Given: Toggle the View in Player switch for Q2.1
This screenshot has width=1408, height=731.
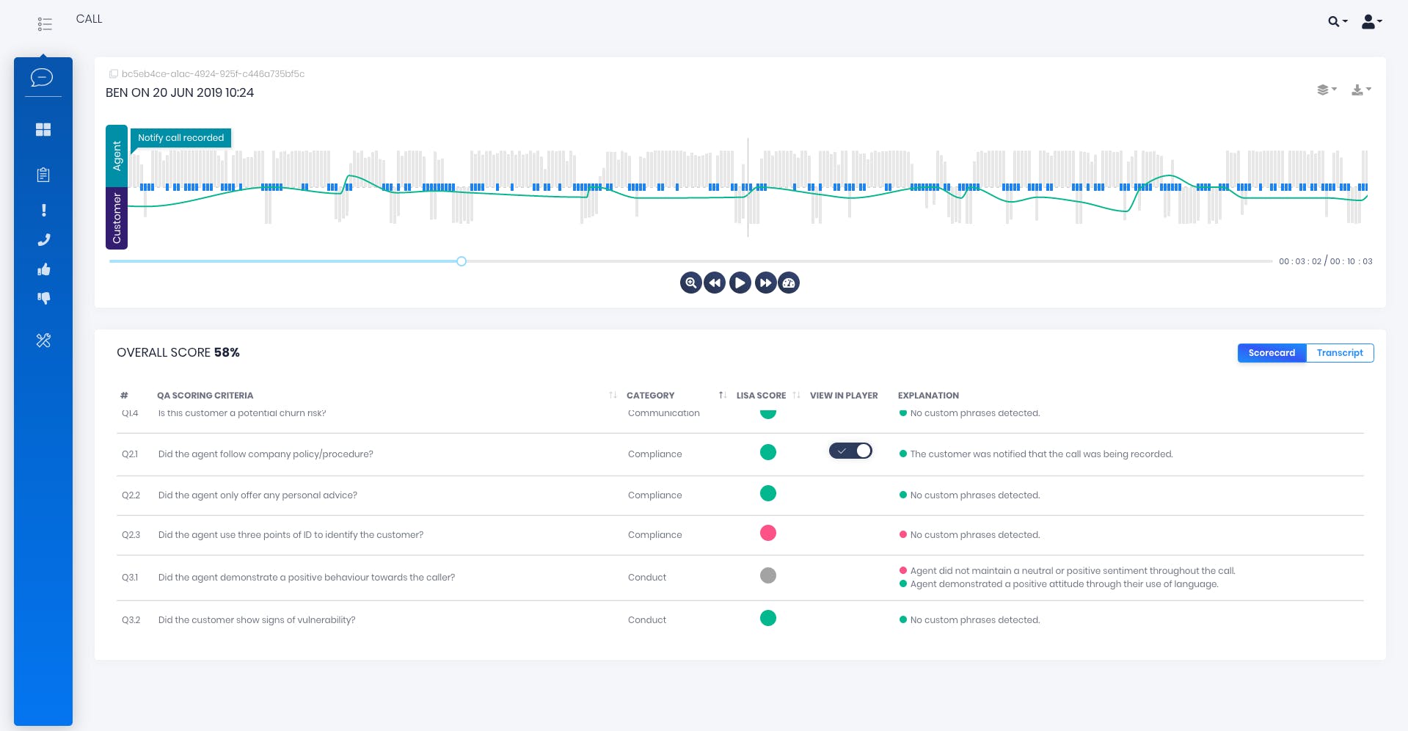Looking at the screenshot, I should click(850, 451).
